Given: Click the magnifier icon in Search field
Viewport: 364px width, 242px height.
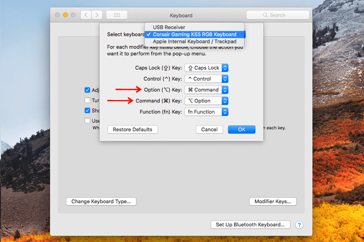Looking at the screenshot, I should [x=265, y=15].
